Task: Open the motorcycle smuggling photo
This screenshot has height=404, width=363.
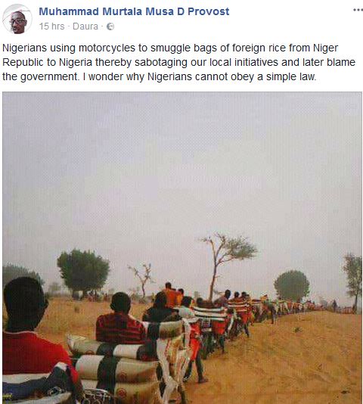Action: (182, 248)
